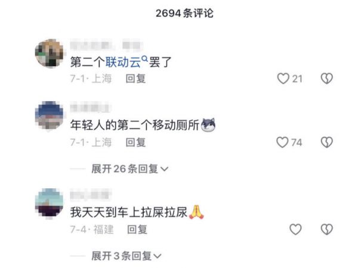
Task: Open first commenter's avatar
Action: click(50, 54)
